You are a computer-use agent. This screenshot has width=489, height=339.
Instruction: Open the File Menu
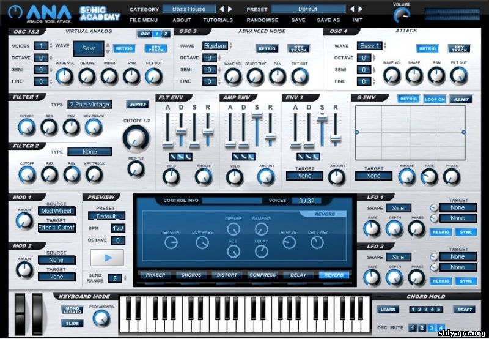click(144, 20)
